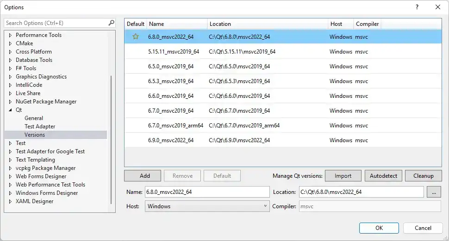Select Test Adapter under Qt
This screenshot has width=449, height=241.
click(40, 127)
